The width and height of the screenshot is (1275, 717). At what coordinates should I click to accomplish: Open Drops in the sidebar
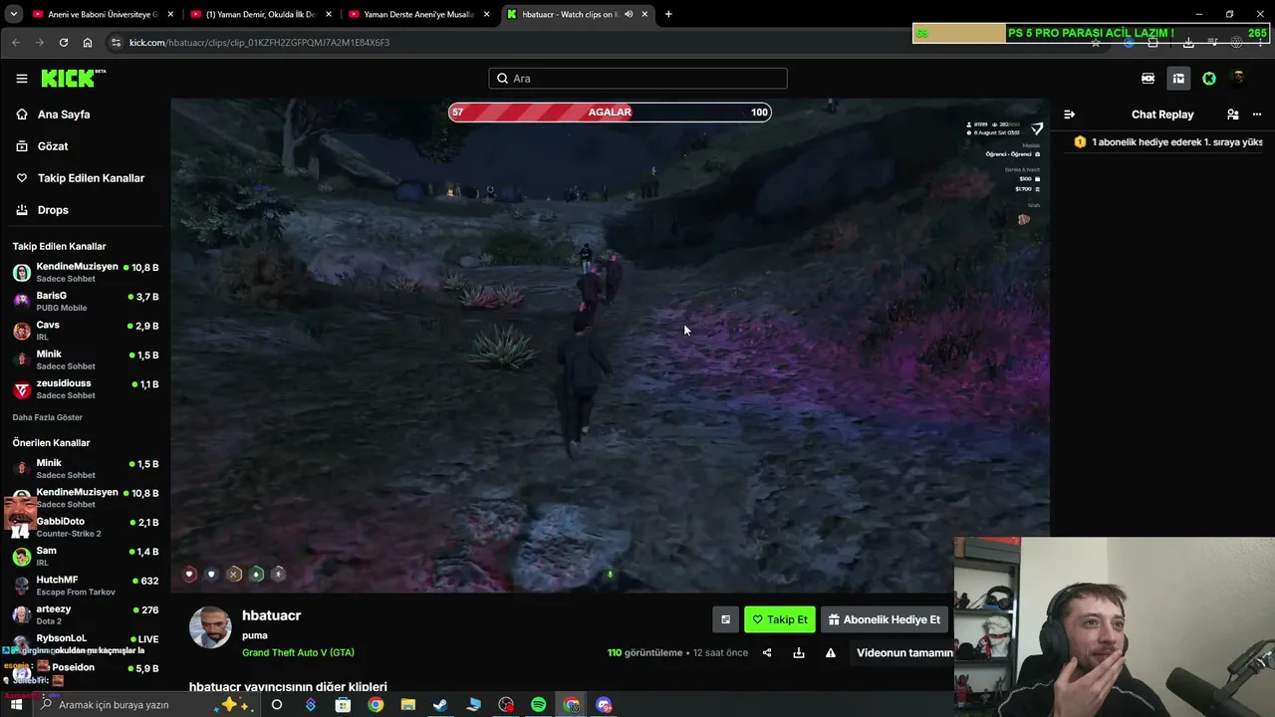click(53, 210)
